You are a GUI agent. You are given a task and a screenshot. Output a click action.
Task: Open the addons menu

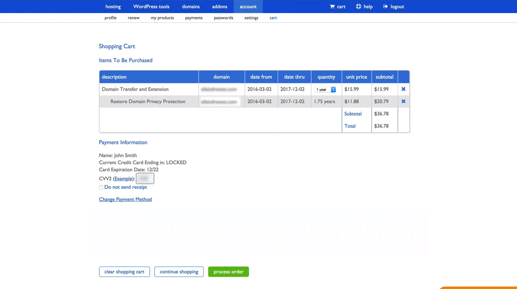pyautogui.click(x=219, y=6)
